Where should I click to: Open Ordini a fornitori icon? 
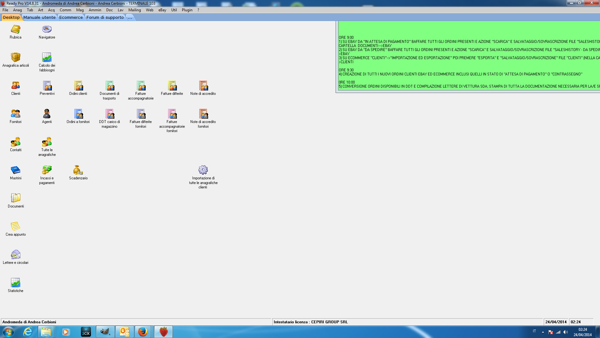point(78,114)
